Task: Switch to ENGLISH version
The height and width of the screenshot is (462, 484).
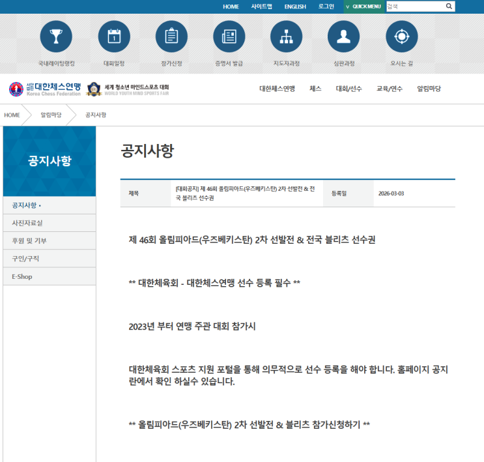Action: click(x=295, y=7)
